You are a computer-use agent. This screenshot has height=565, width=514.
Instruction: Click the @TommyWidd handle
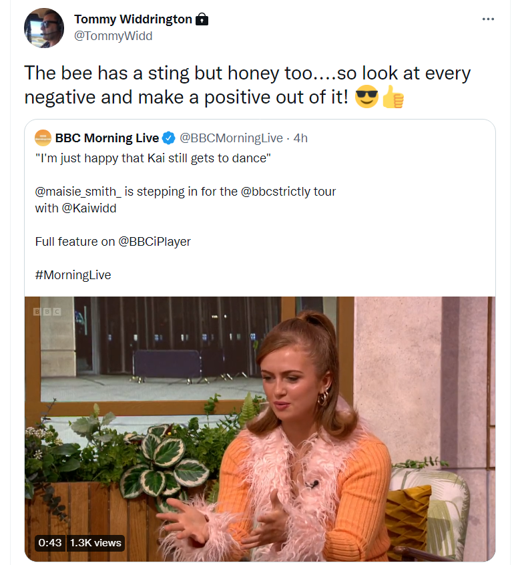point(113,36)
